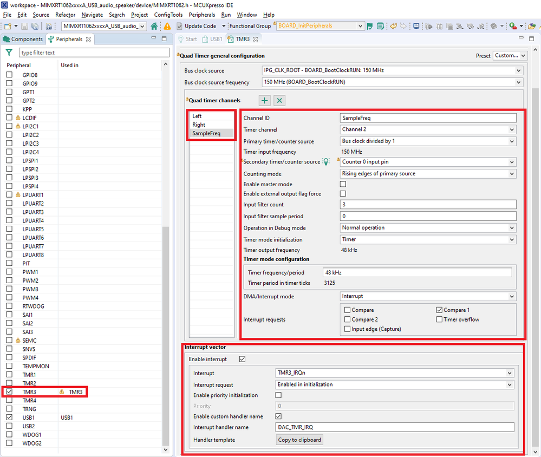The height and width of the screenshot is (457, 541).
Task: Check Timer overflow interrupt request
Action: (439, 319)
